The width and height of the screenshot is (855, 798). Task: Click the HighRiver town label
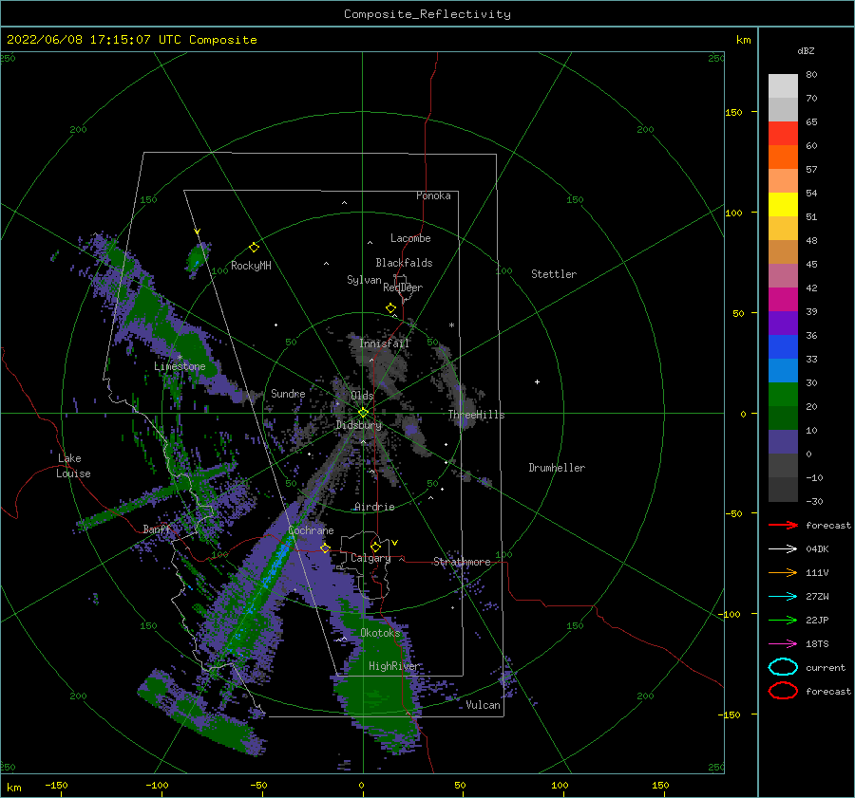(x=393, y=666)
